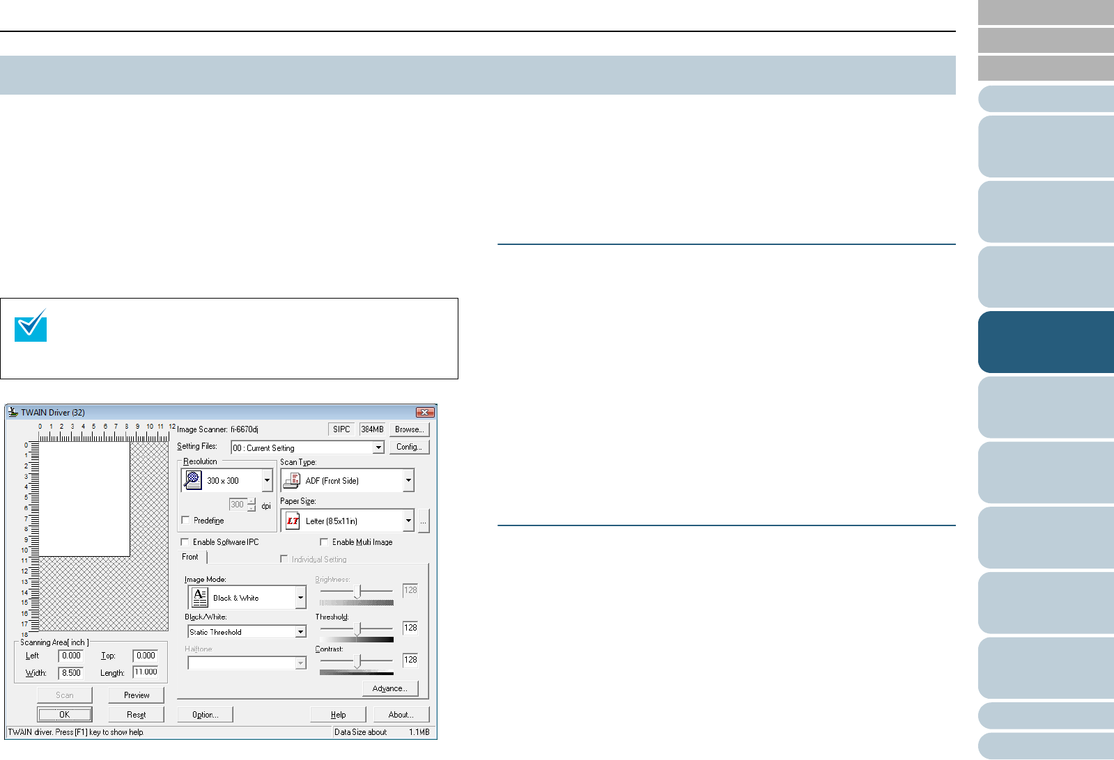Screen dimensions: 1114x760
Task: Click the Width scanning area field
Action: coord(71,673)
